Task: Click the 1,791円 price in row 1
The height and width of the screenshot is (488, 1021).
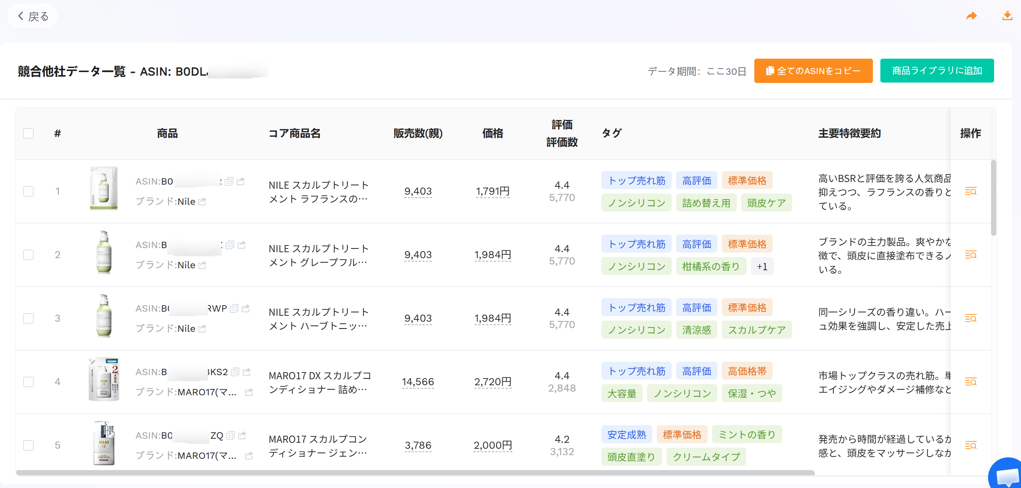Action: (493, 191)
